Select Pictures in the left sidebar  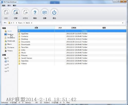tap(11, 47)
